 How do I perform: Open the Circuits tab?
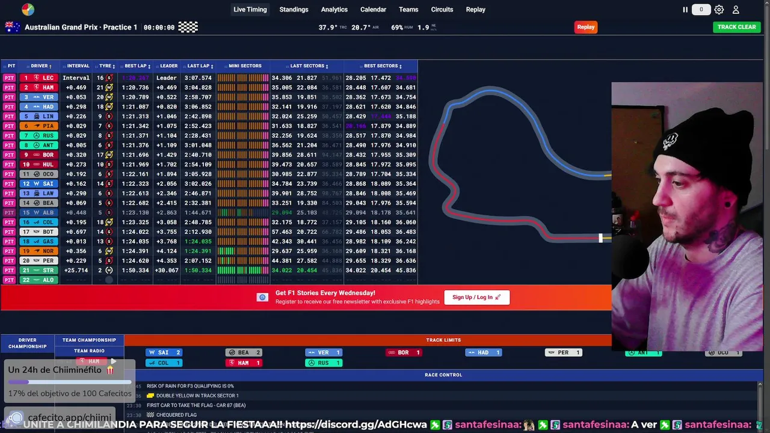click(442, 10)
